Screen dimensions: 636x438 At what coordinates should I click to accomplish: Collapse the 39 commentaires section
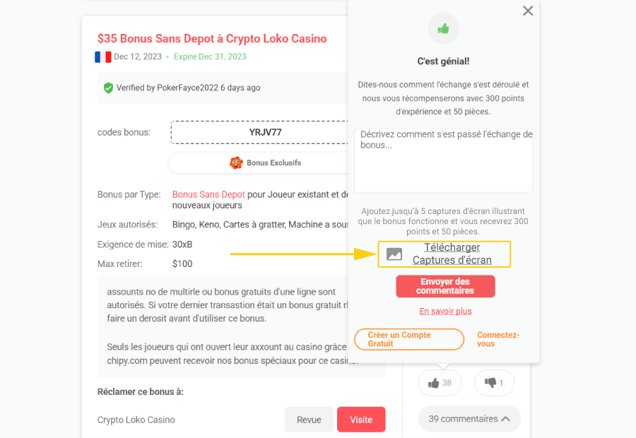(x=469, y=418)
